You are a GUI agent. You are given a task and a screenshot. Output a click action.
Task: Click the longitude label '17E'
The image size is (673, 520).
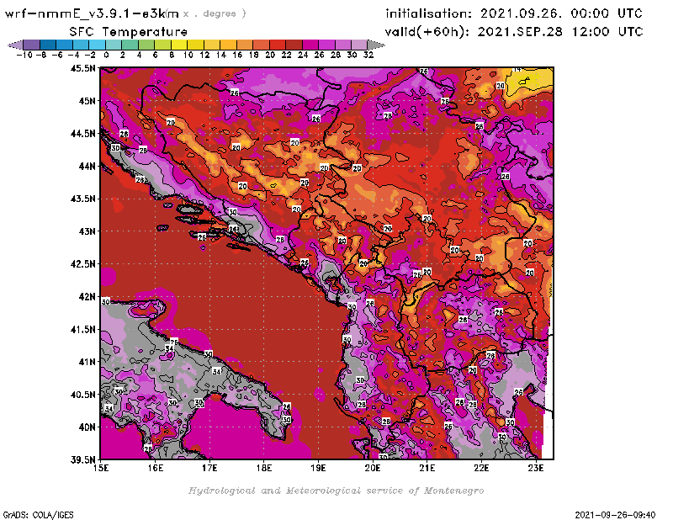[x=209, y=468]
